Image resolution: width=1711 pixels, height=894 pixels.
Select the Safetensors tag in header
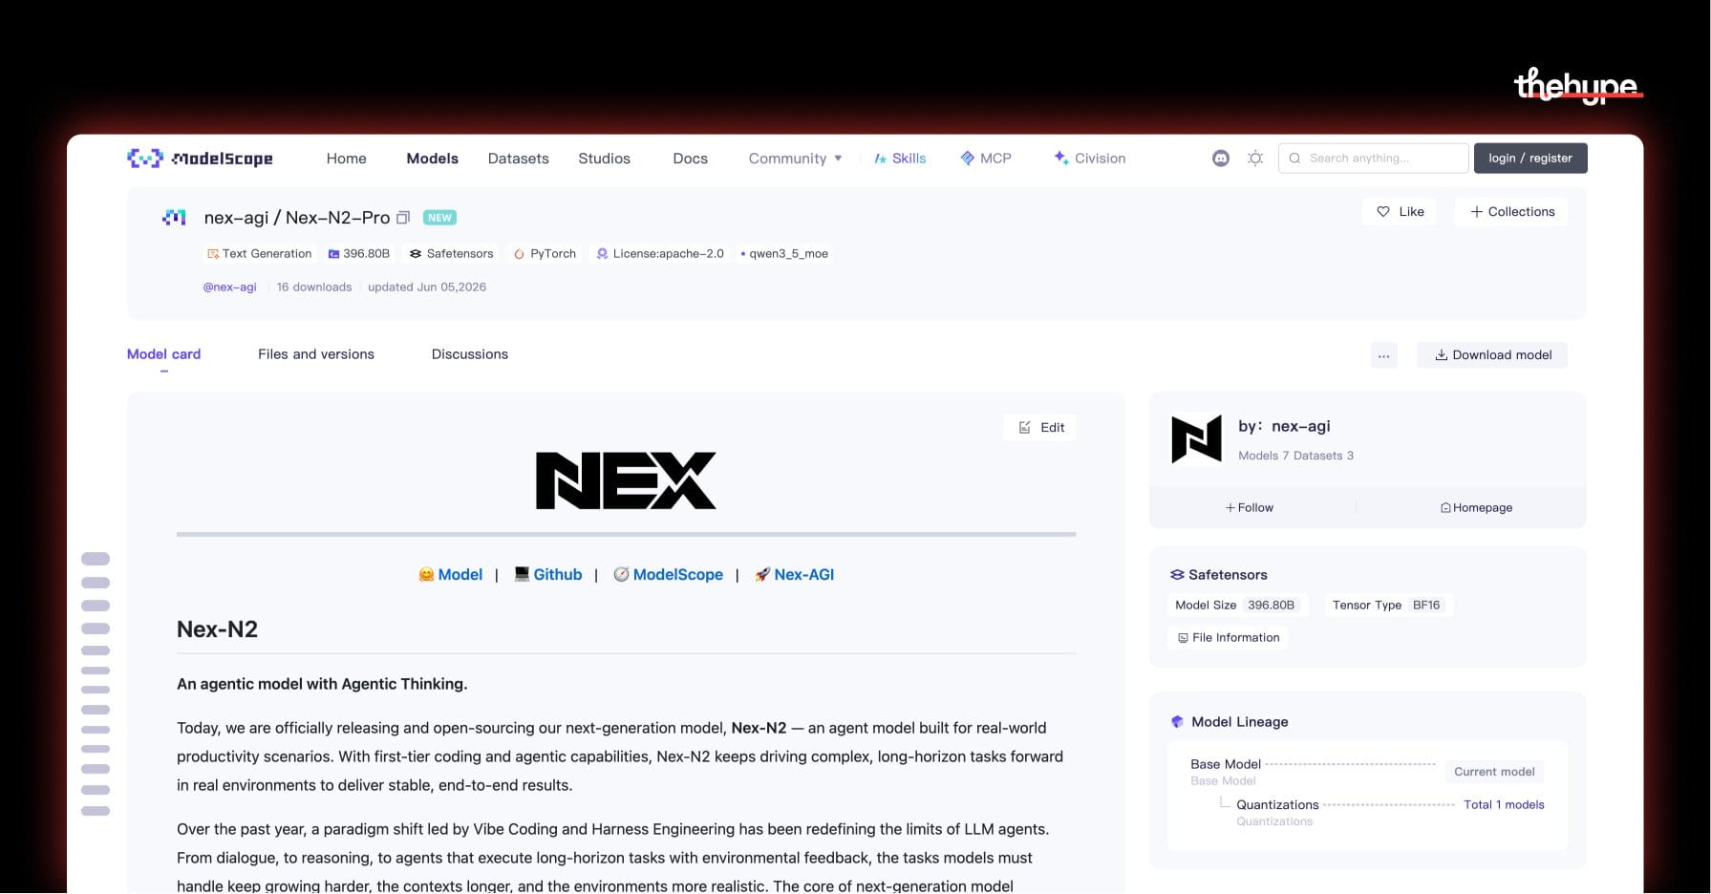coord(452,254)
